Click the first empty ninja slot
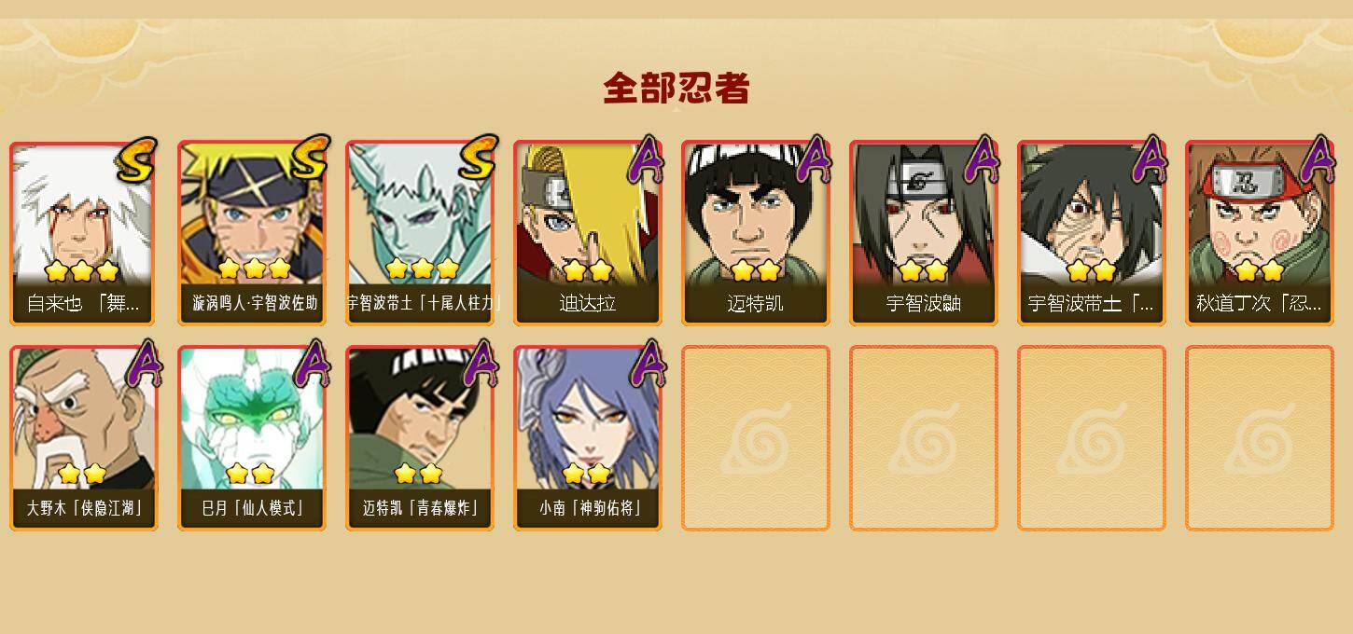 tap(756, 438)
